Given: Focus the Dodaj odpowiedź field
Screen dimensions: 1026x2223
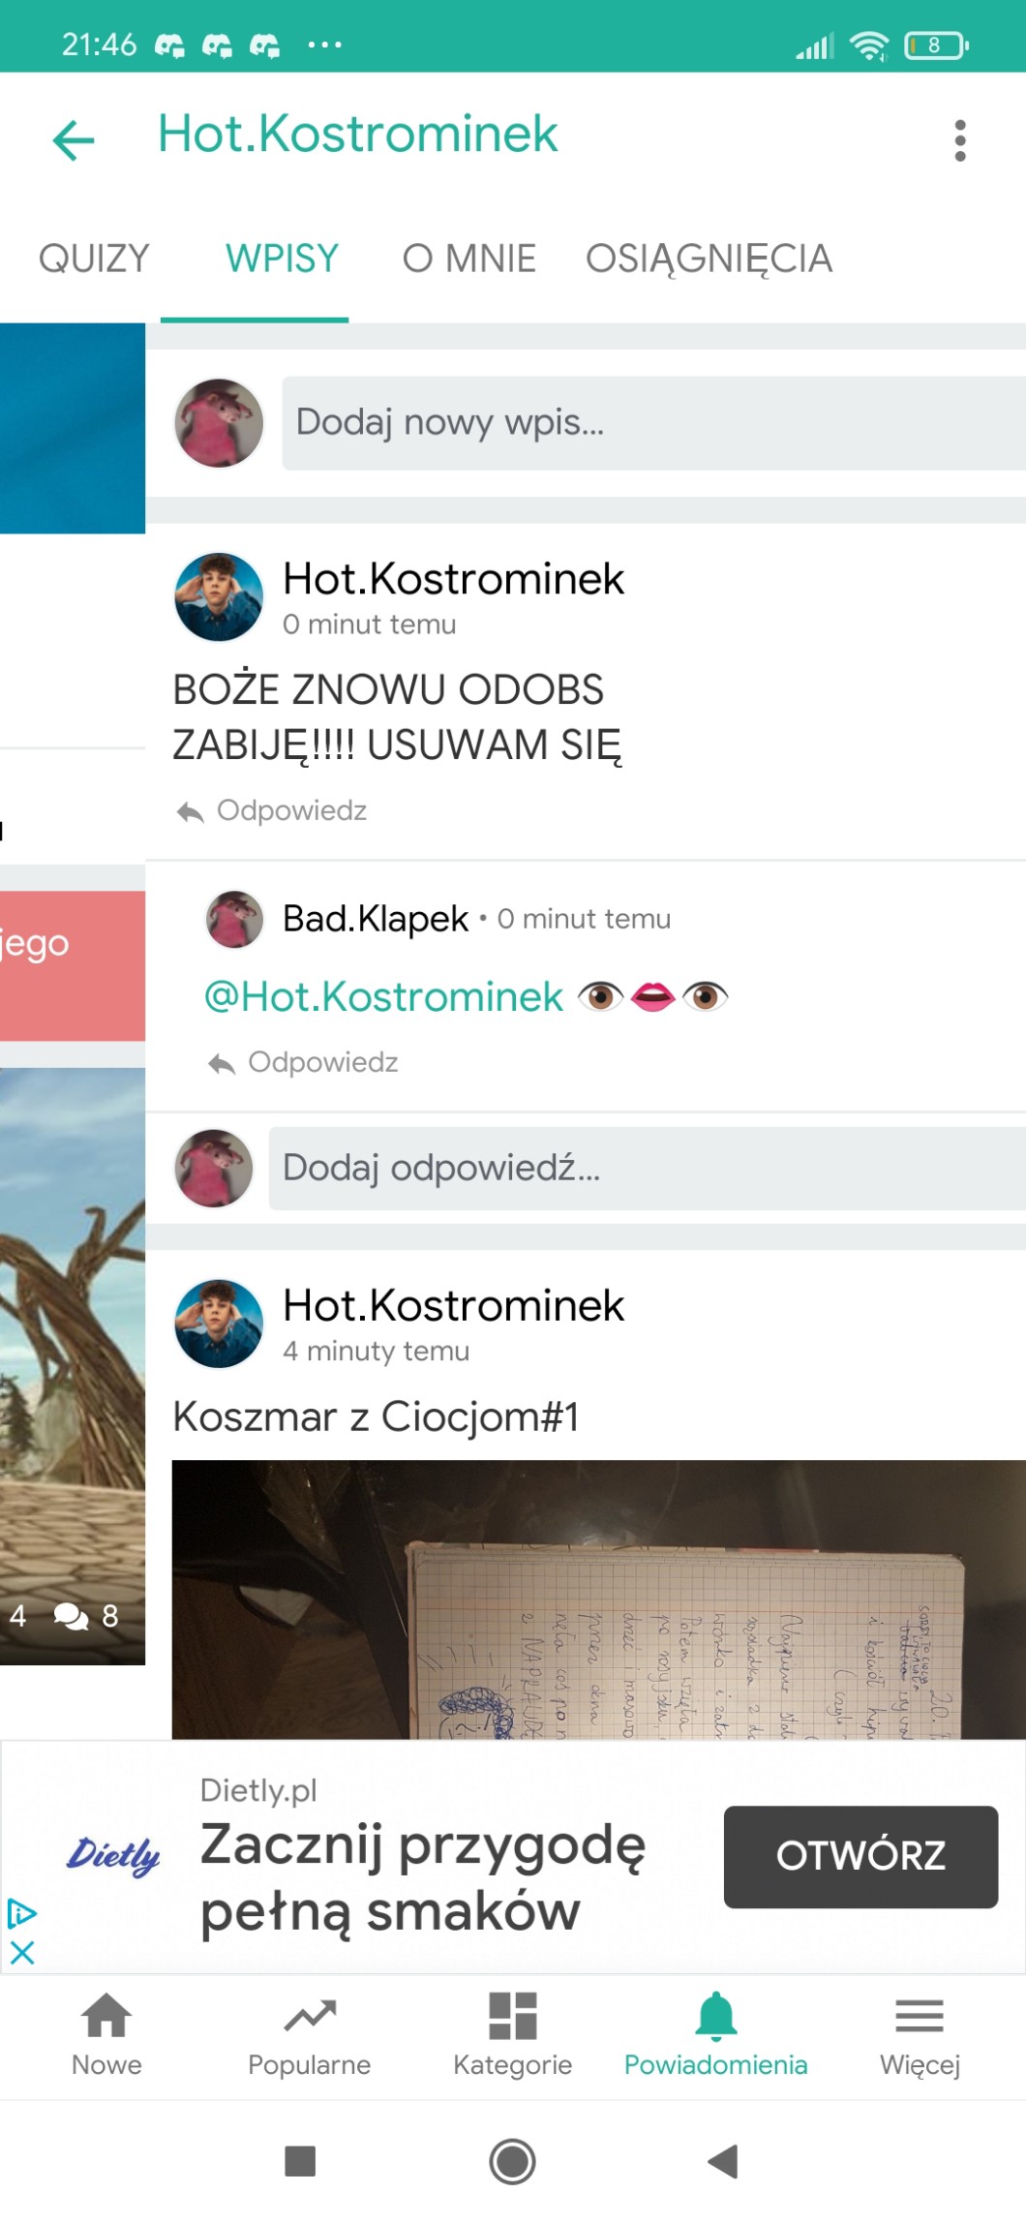Looking at the screenshot, I should (647, 1168).
